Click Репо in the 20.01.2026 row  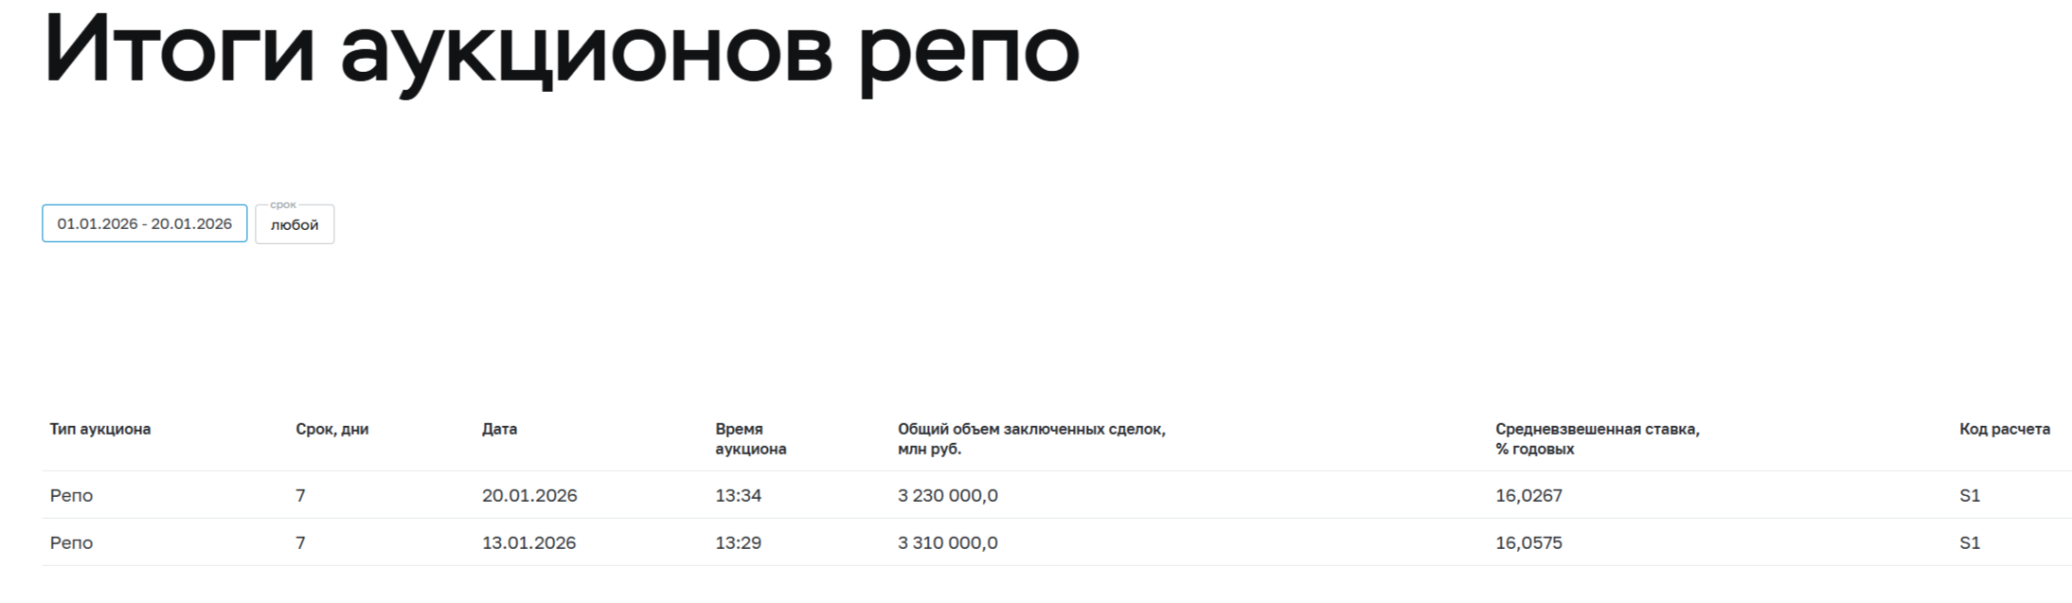pos(71,495)
